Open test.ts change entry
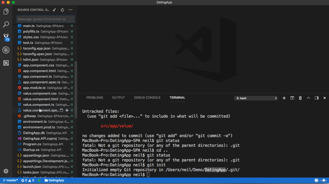The image size is (329, 184). tap(45, 43)
